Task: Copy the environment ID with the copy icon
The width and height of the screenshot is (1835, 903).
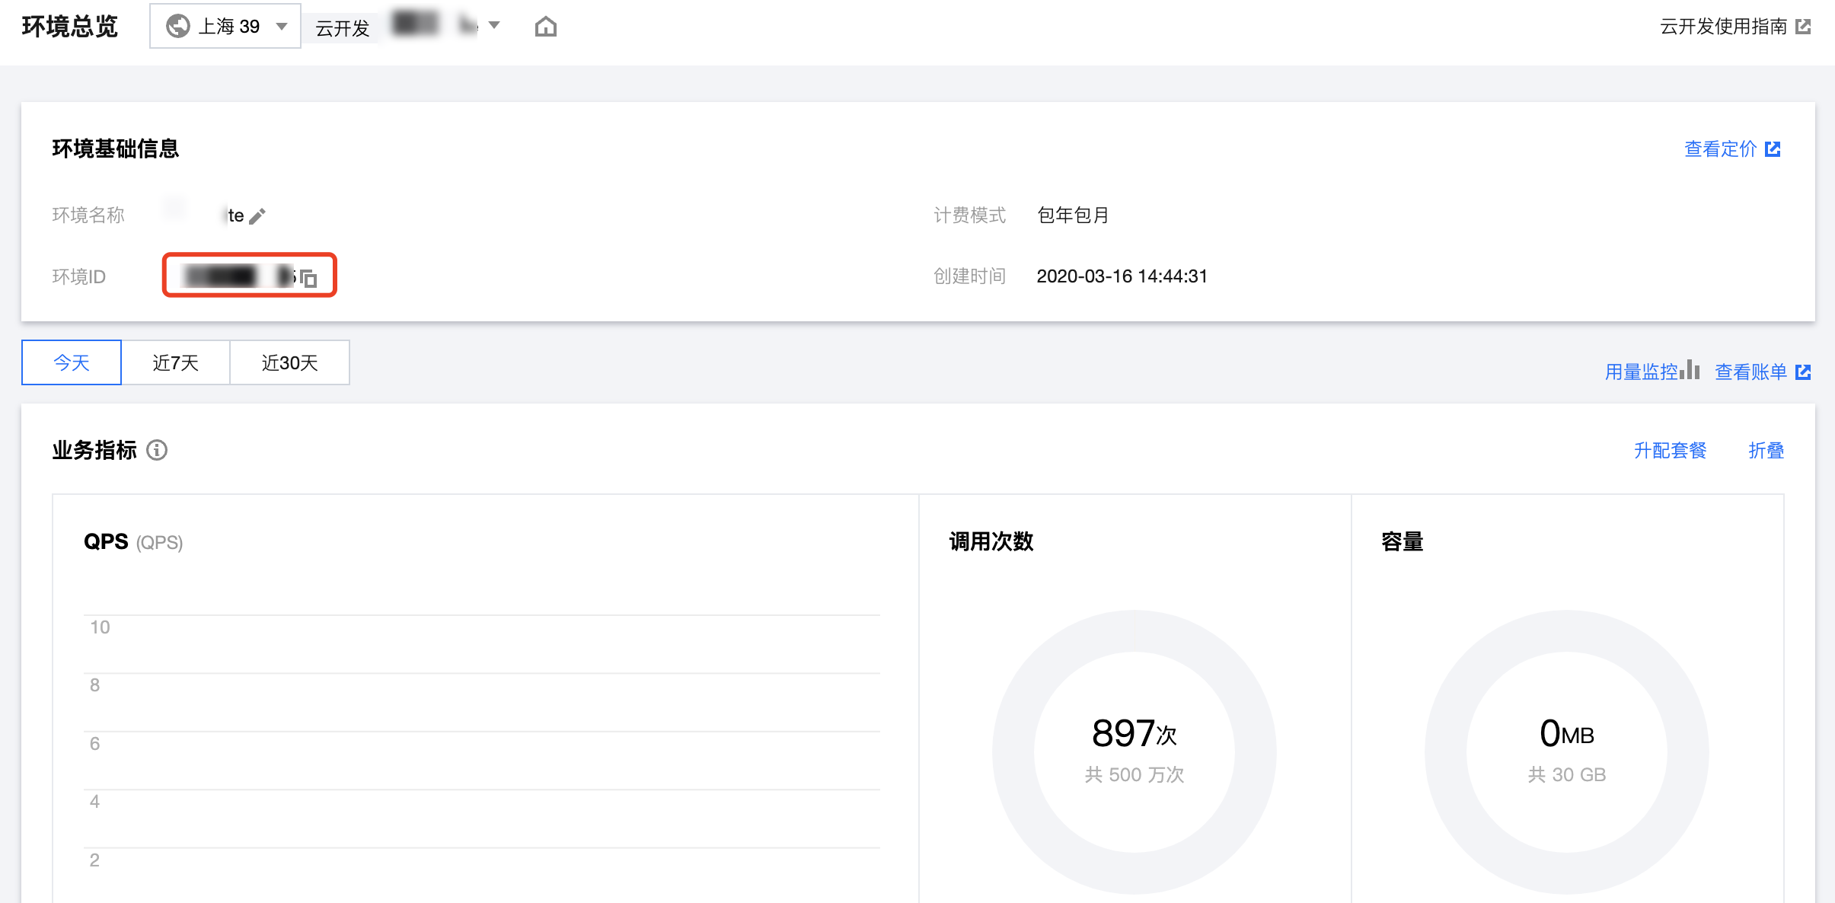Action: pyautogui.click(x=308, y=278)
